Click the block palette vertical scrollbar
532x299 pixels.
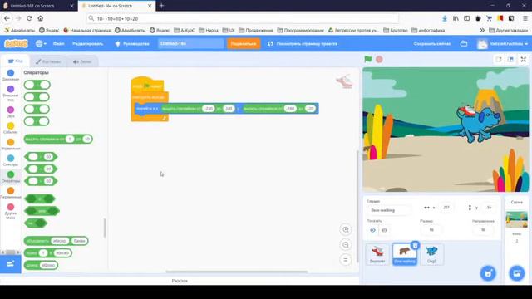[x=105, y=228]
